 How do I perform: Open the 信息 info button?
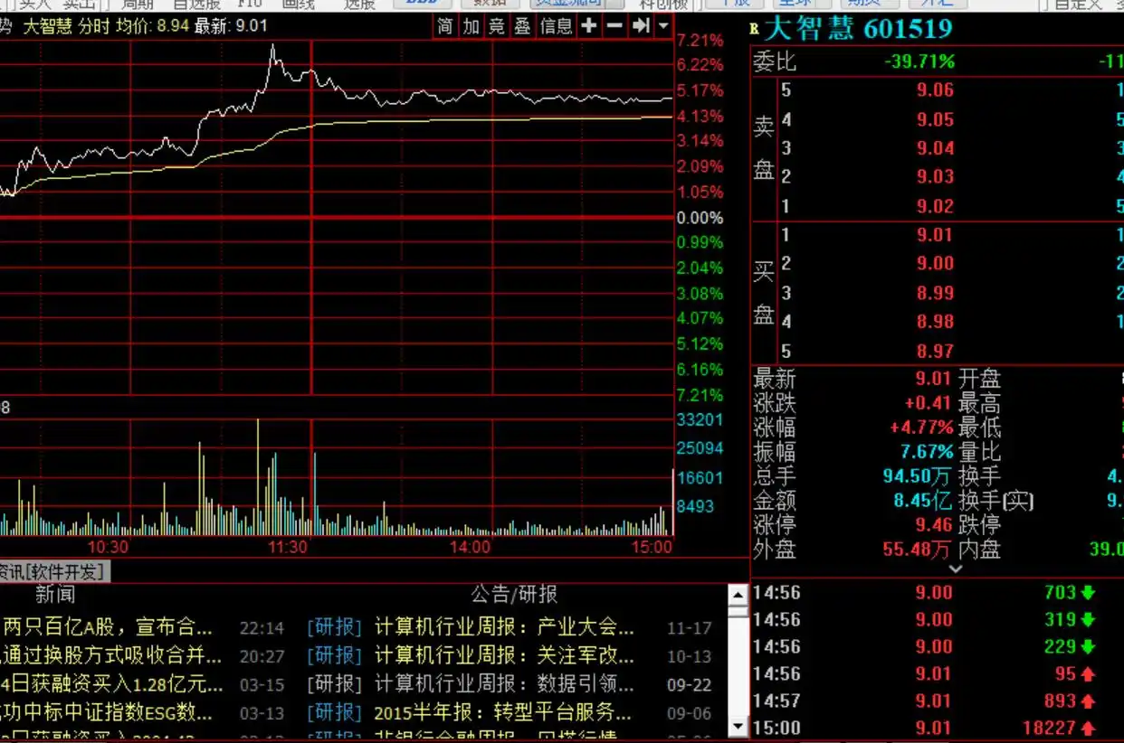[x=556, y=26]
